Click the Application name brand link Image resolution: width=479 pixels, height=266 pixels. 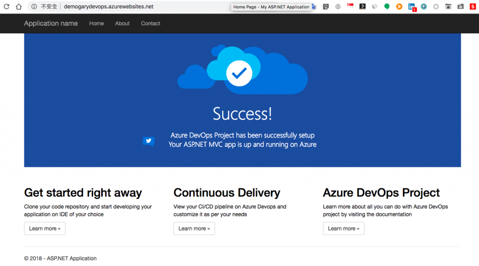(51, 23)
